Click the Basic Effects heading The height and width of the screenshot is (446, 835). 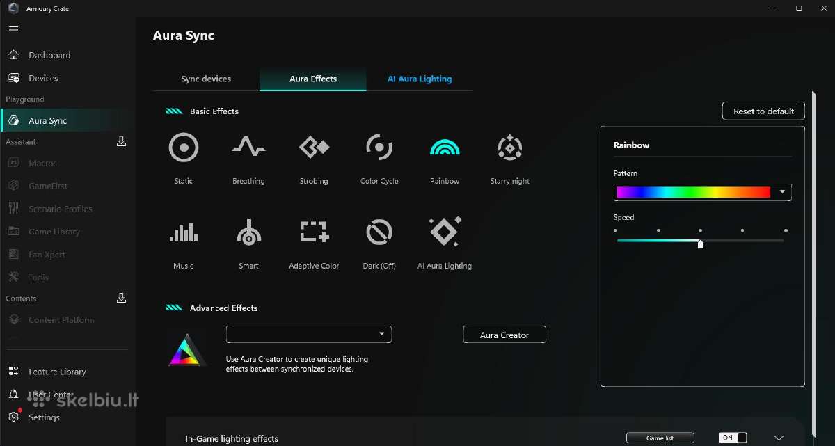pos(214,111)
